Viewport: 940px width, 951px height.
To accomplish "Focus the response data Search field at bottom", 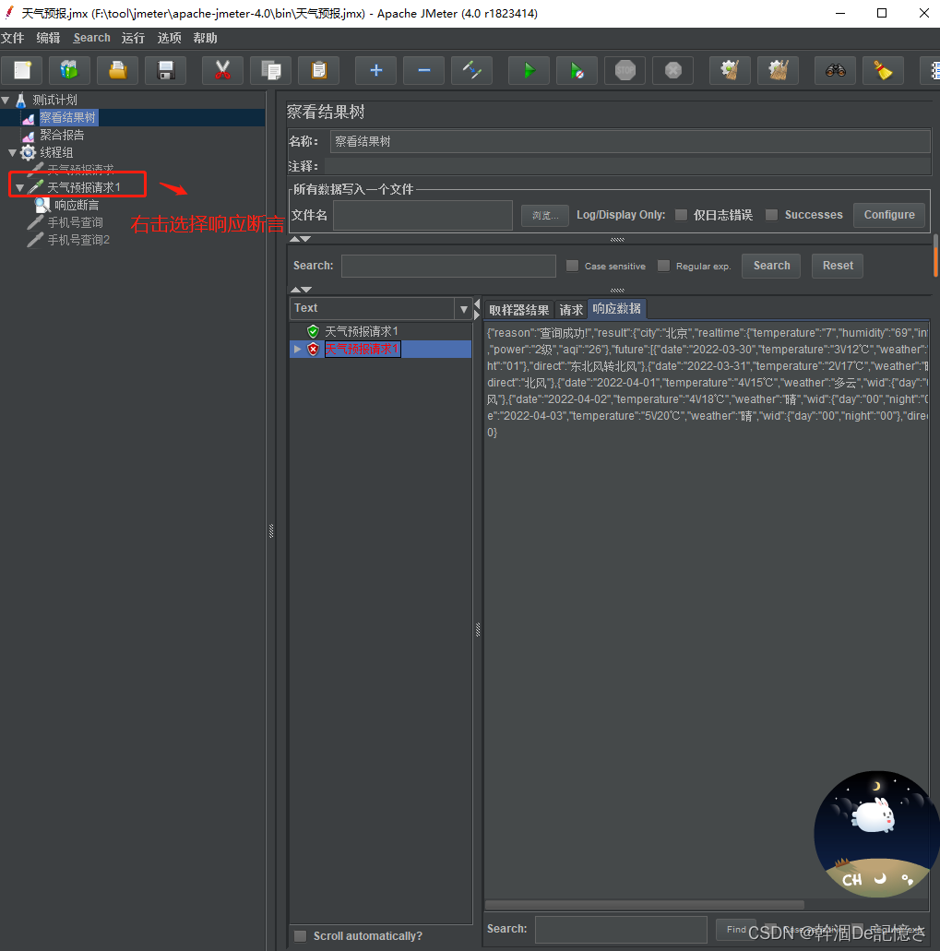I will (x=621, y=929).
